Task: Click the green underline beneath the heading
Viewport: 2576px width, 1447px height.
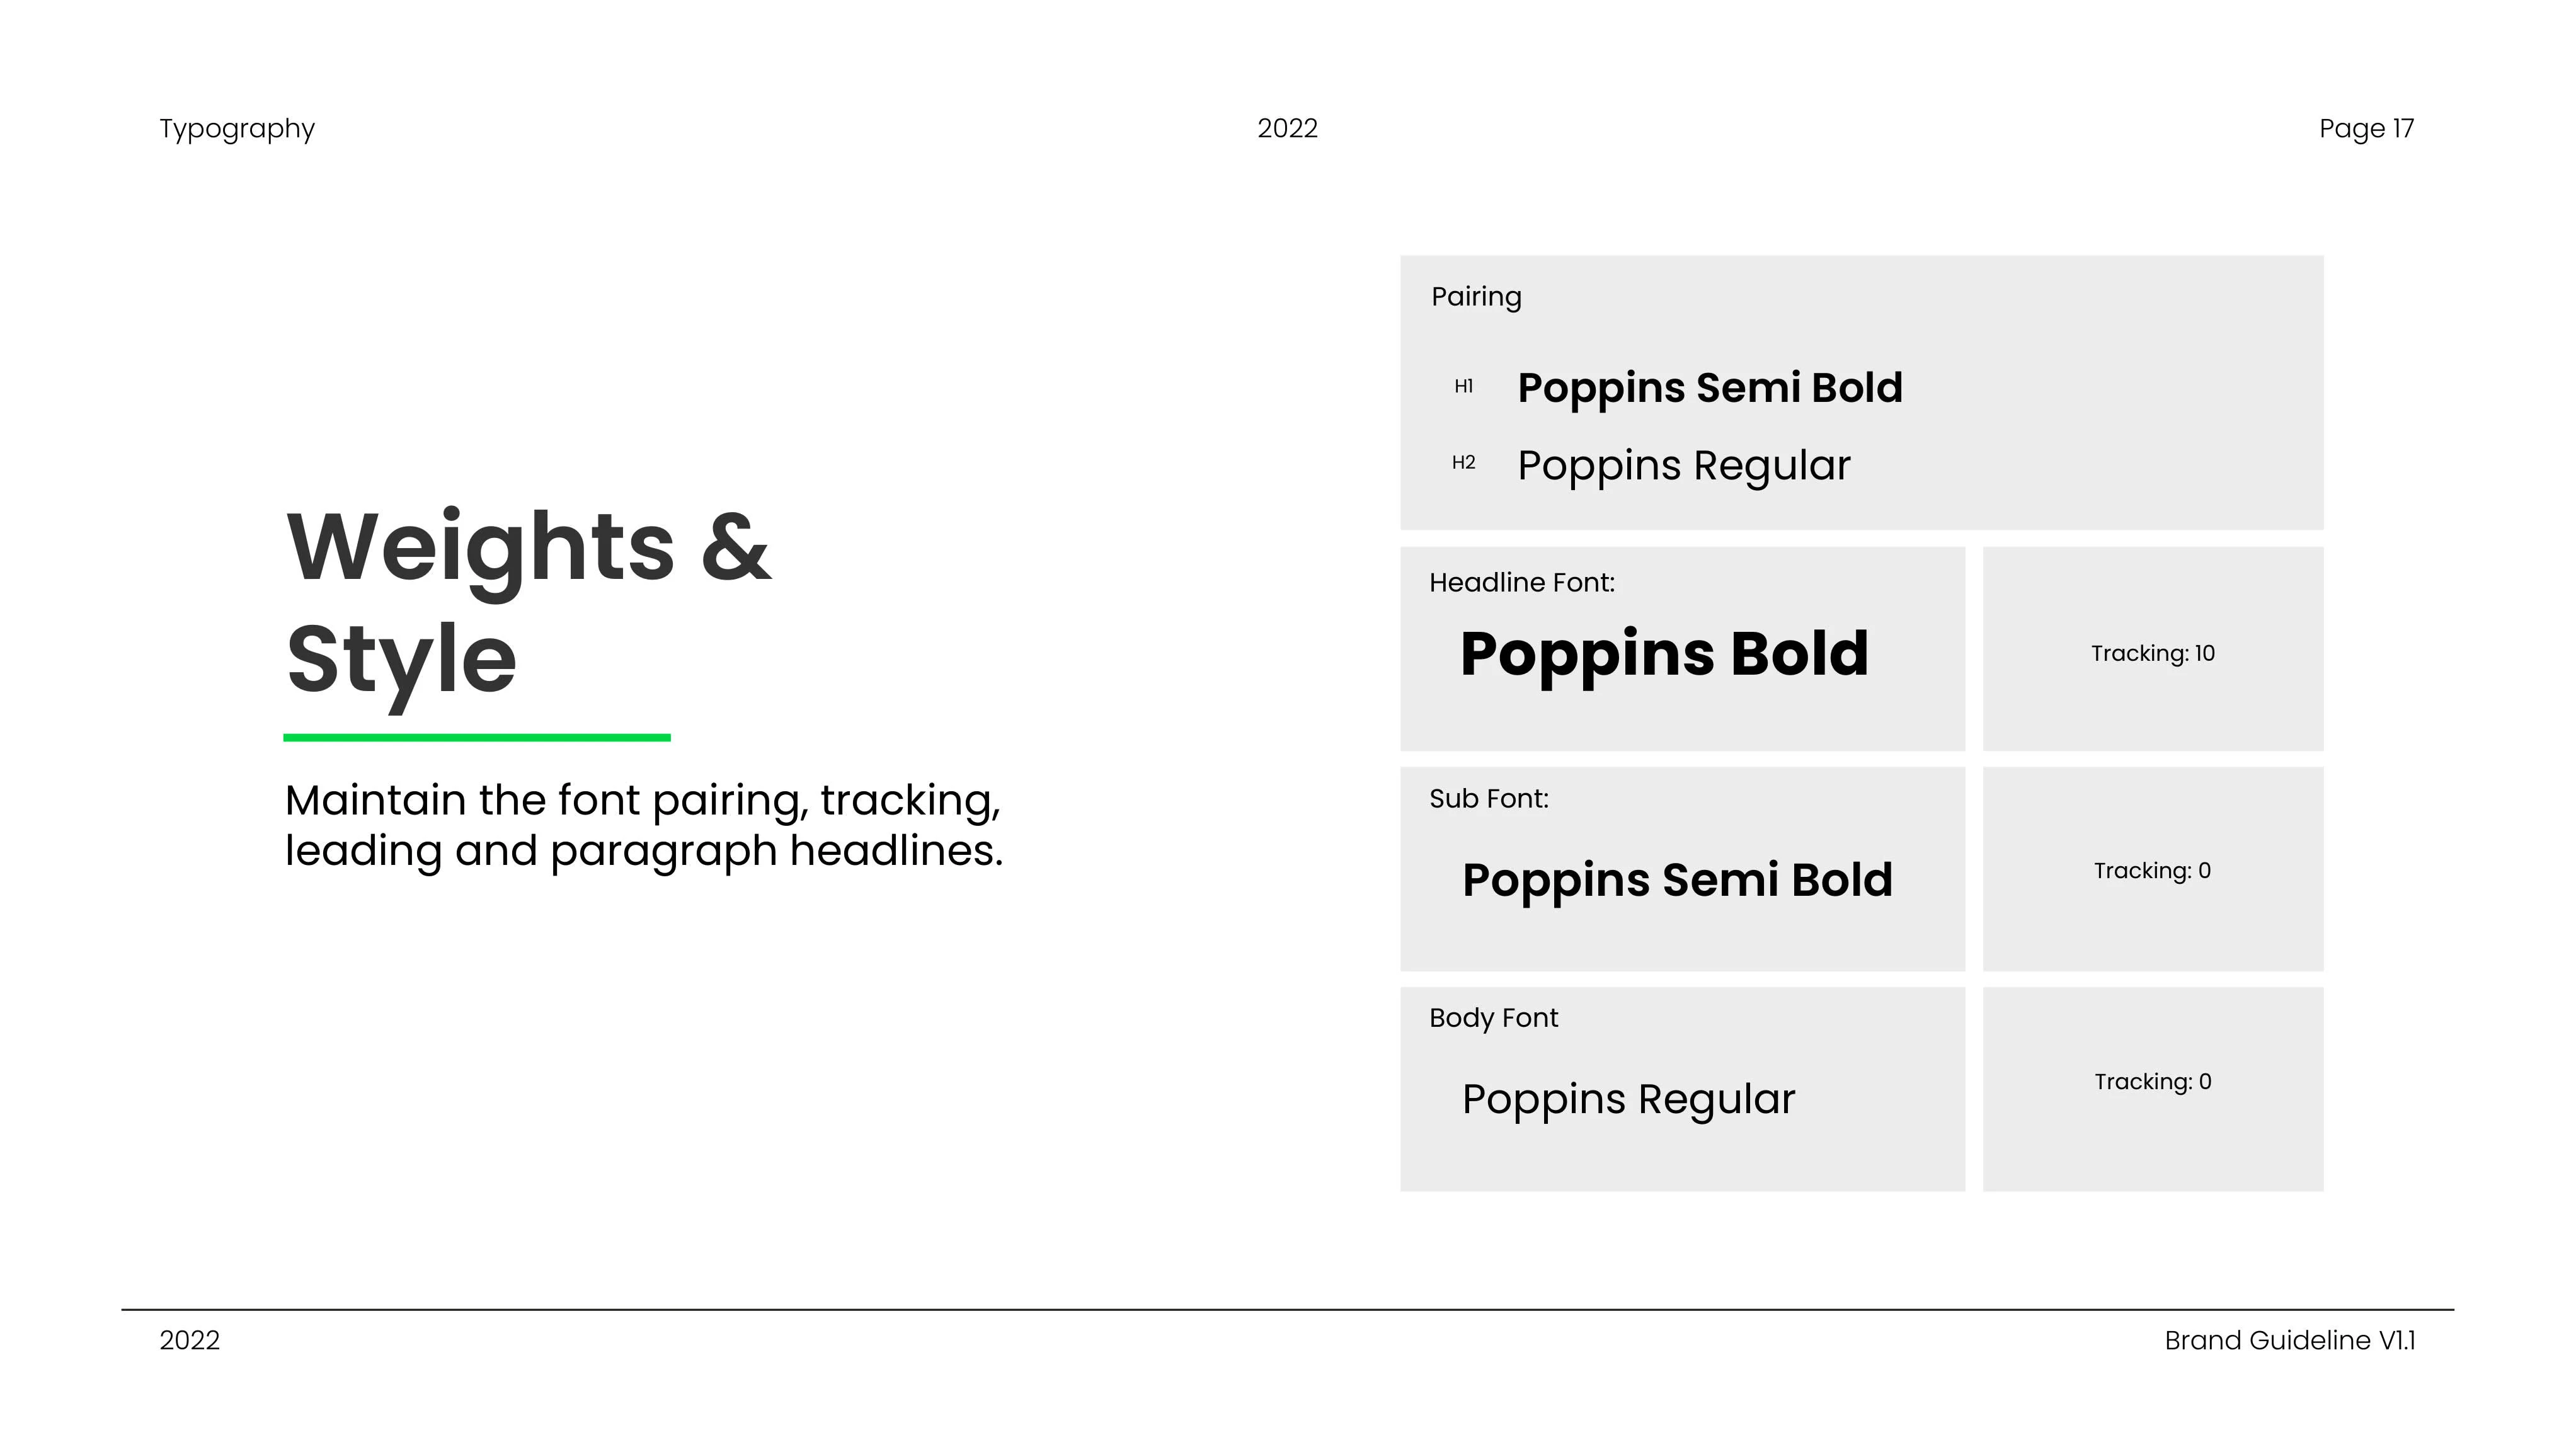Action: pos(477,738)
